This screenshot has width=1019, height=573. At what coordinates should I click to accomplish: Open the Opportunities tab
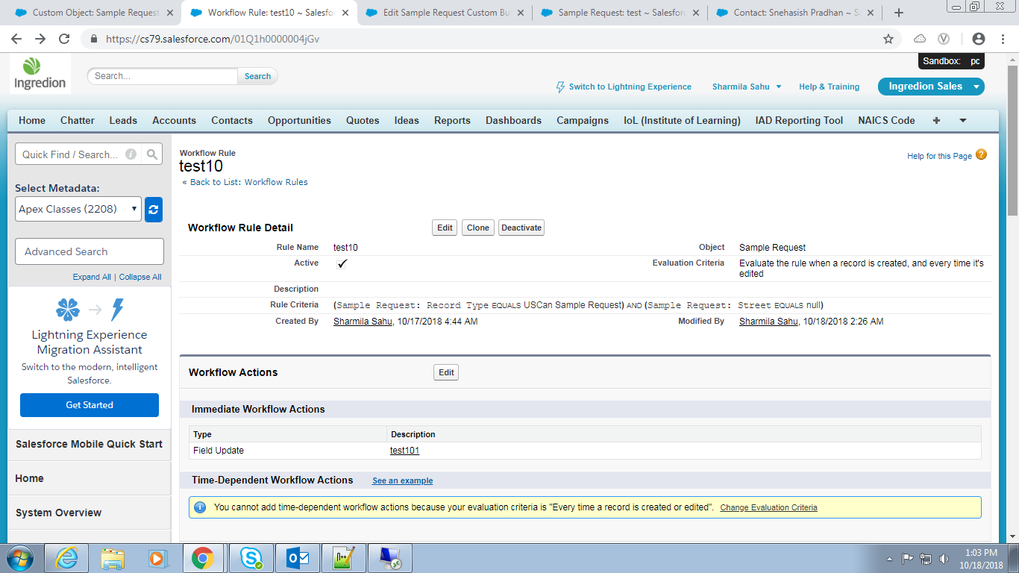[299, 120]
